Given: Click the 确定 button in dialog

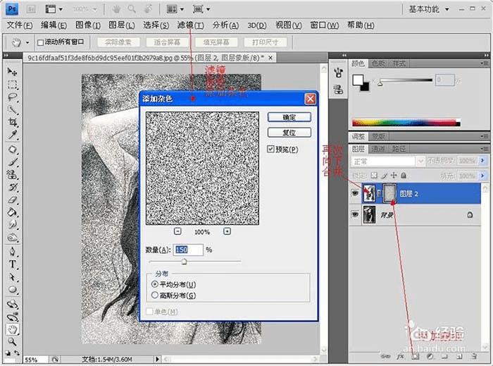Looking at the screenshot, I should click(x=289, y=117).
